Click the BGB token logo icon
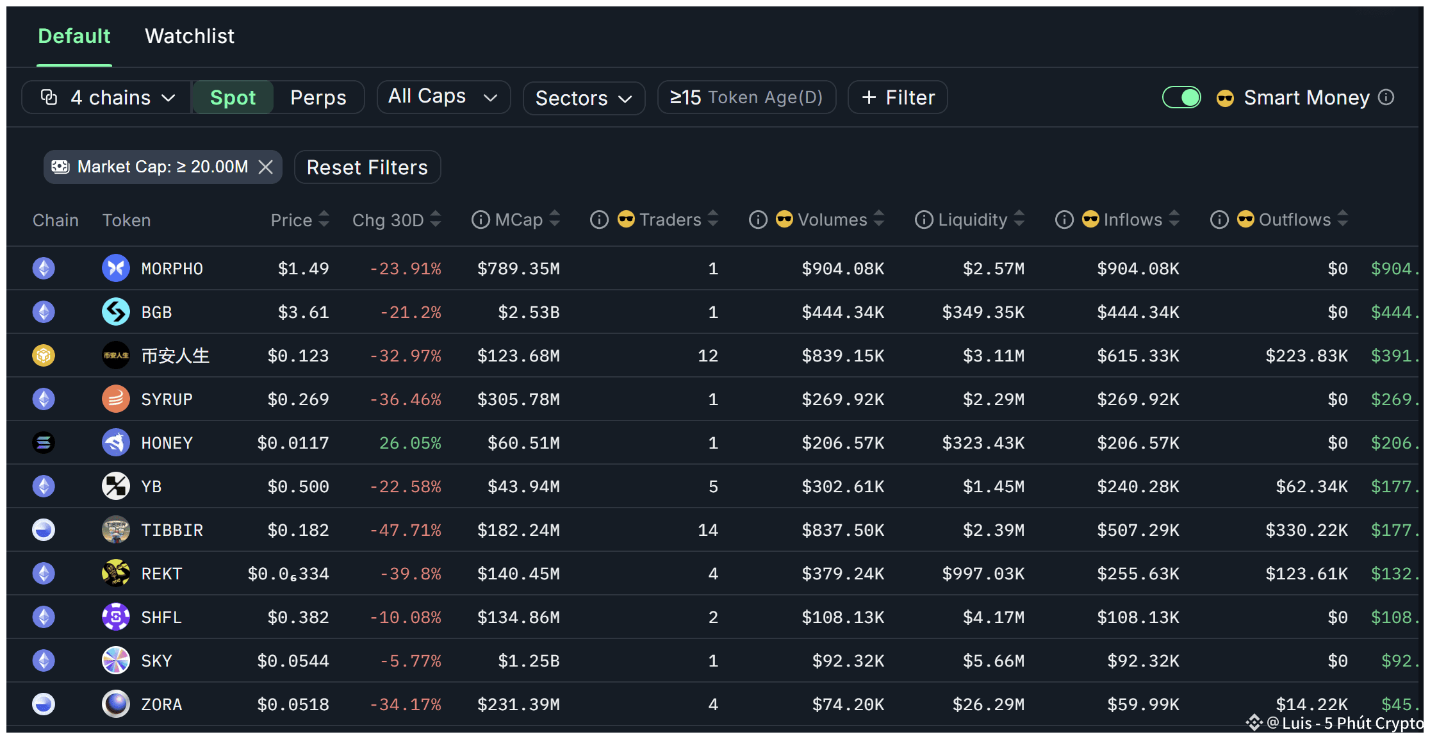The width and height of the screenshot is (1430, 739). 116,311
